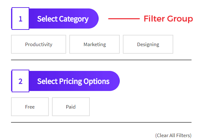Choose the Paid pricing option

coord(71,107)
